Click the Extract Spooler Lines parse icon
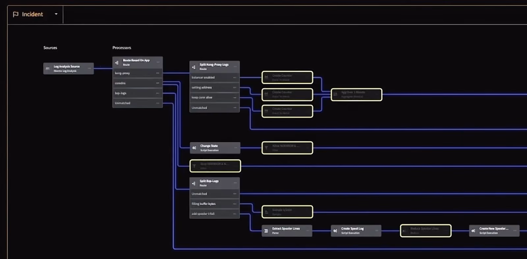527x259 pixels. [266, 231]
